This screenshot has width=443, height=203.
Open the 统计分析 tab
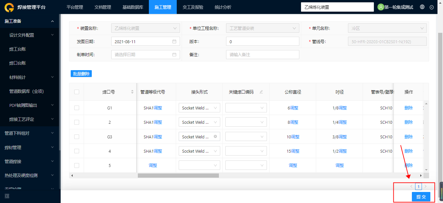pyautogui.click(x=223, y=7)
